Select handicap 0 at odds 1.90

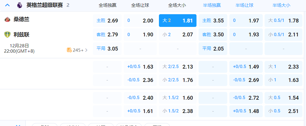[x=140, y=35]
